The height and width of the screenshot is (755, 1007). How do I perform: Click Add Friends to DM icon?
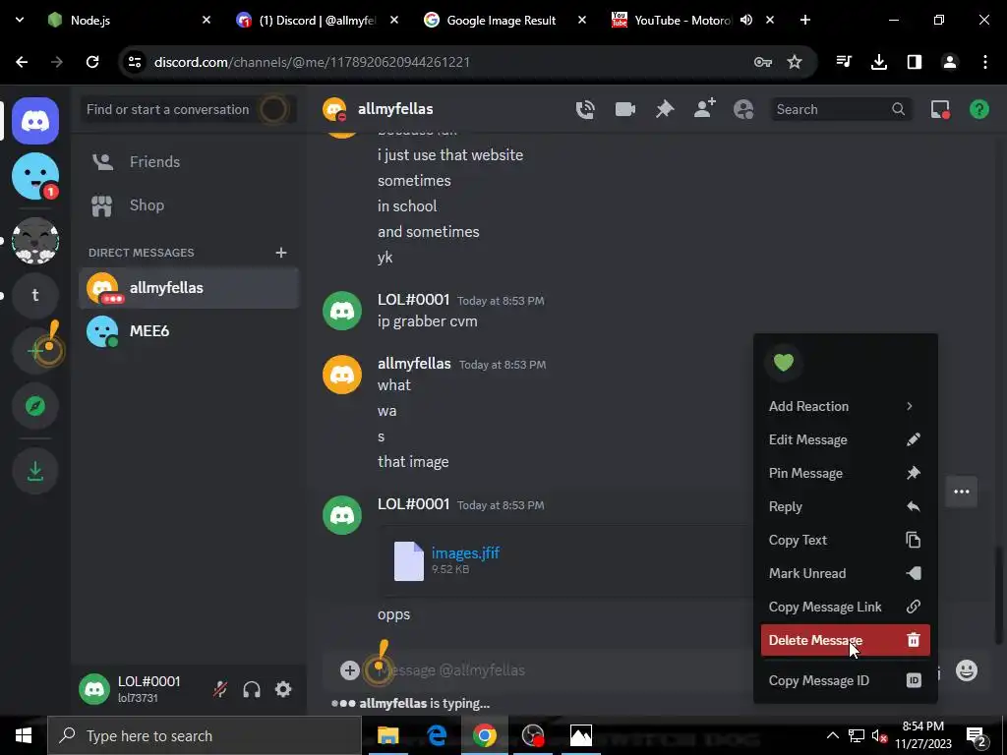click(x=704, y=108)
